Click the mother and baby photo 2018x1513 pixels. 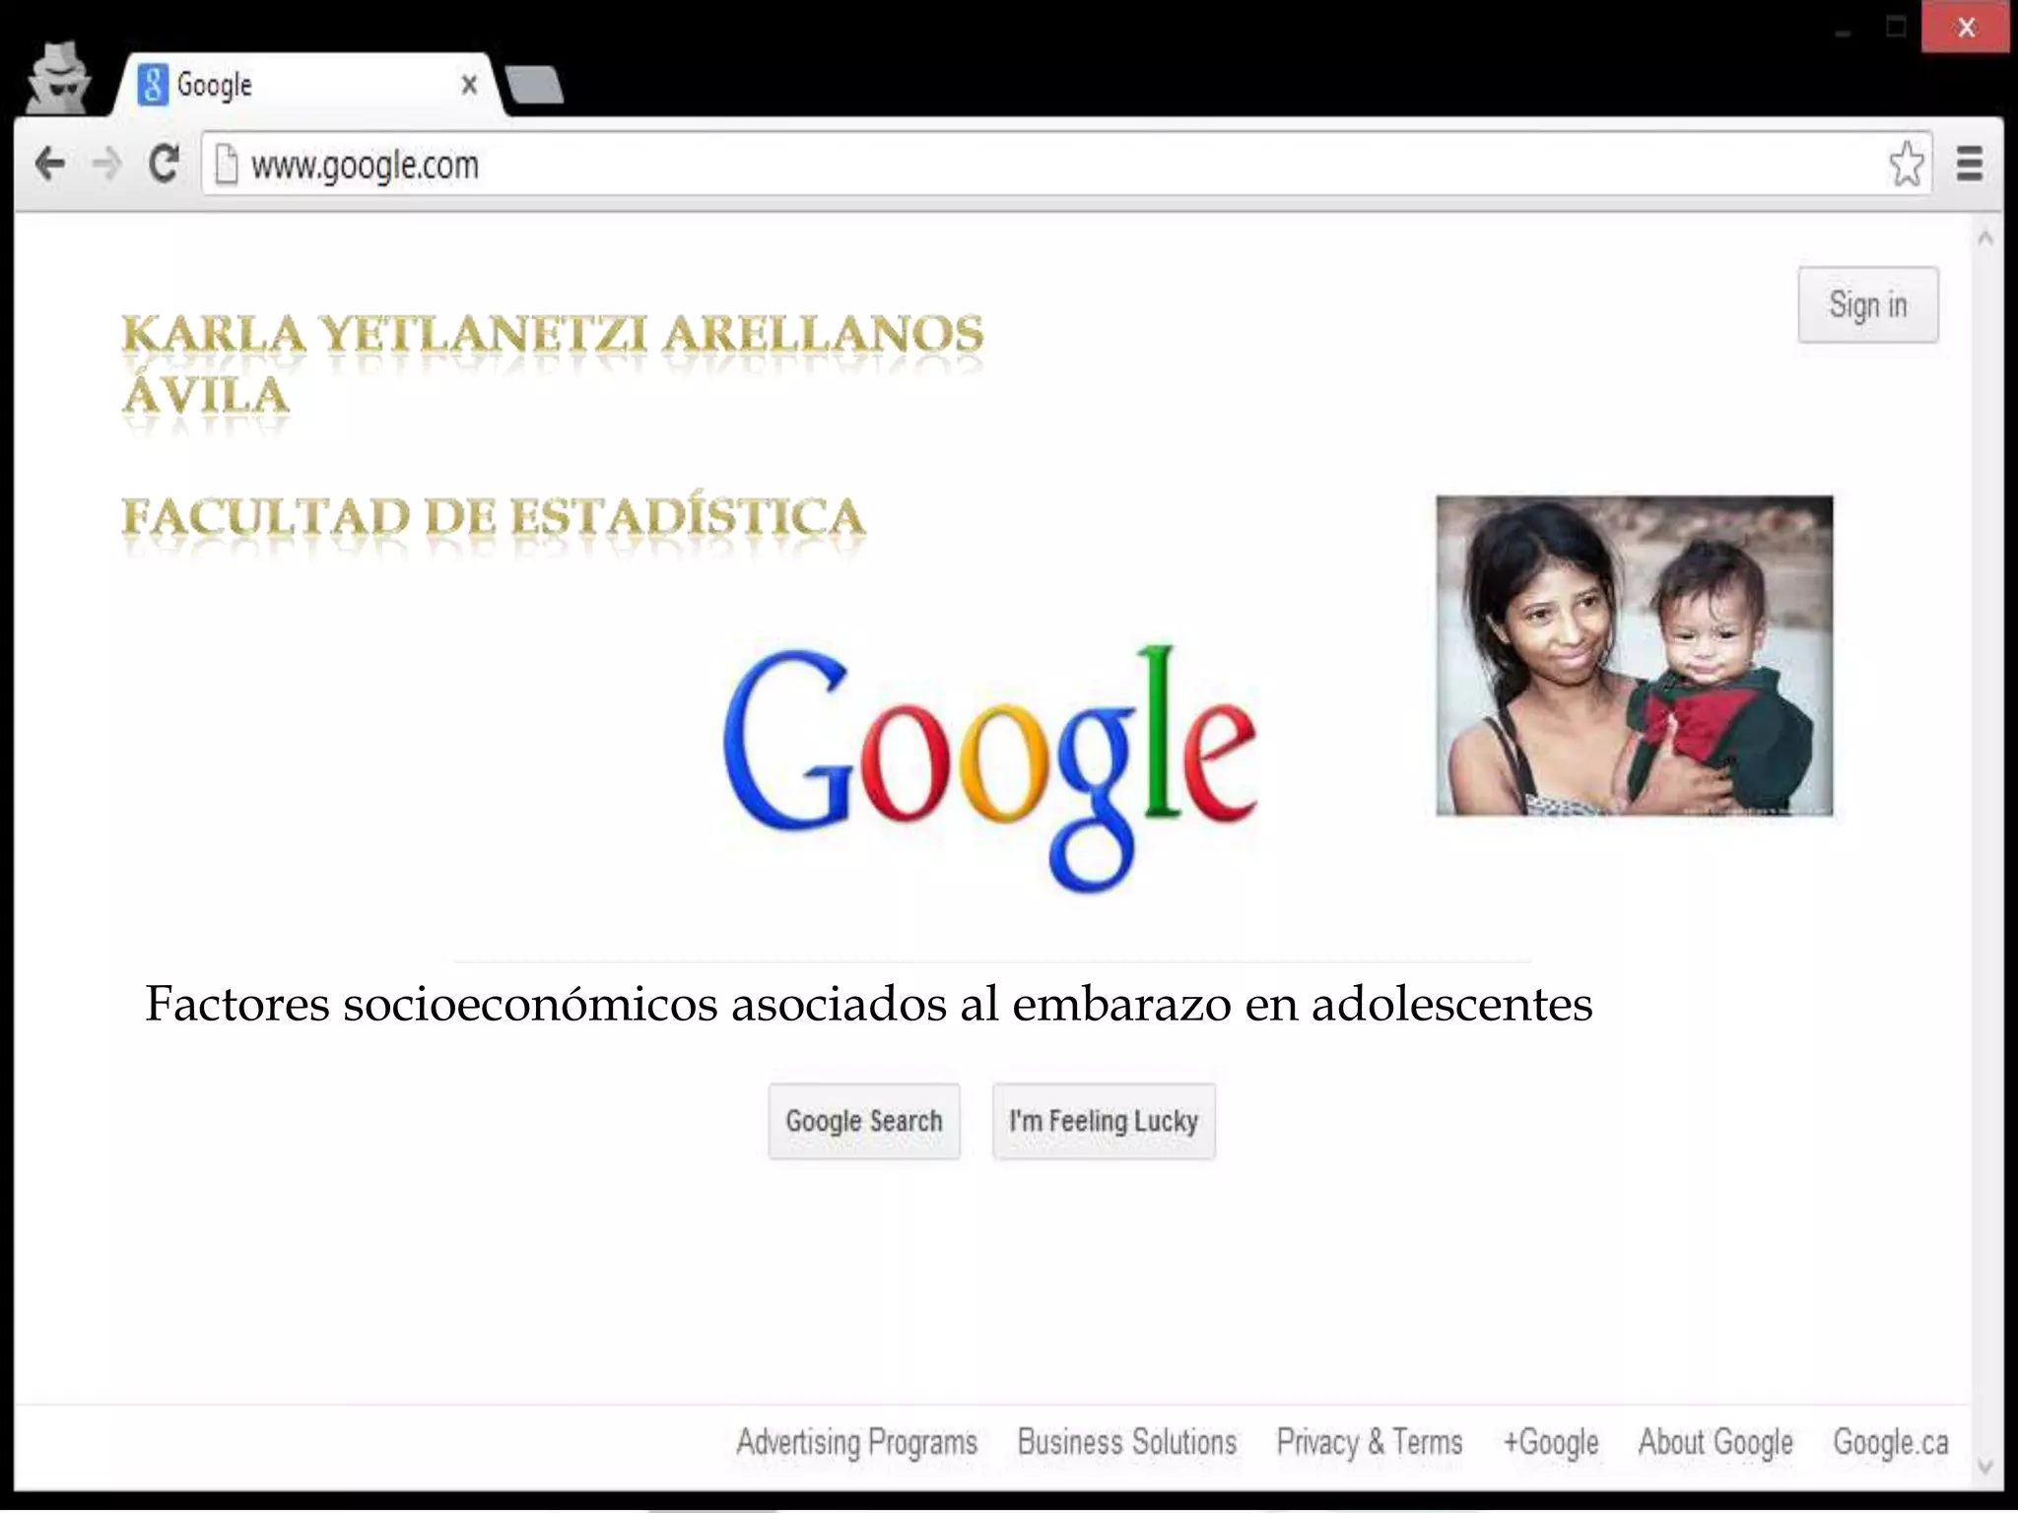pos(1634,655)
